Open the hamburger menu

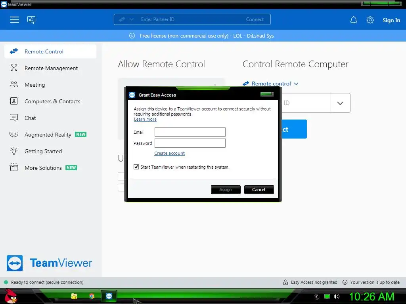(x=15, y=20)
